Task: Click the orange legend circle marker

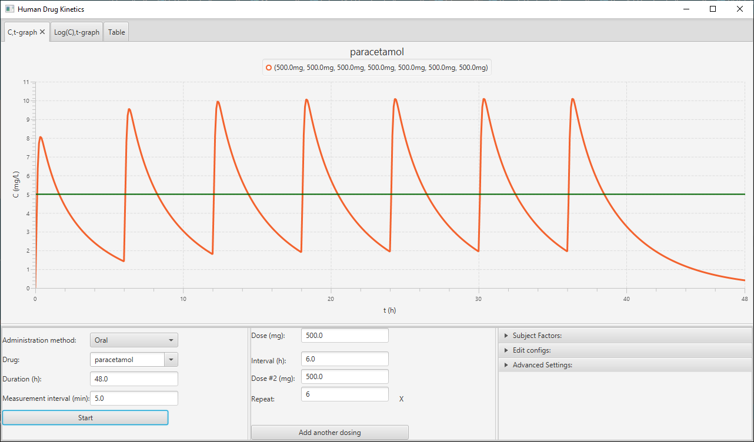Action: pyautogui.click(x=269, y=68)
